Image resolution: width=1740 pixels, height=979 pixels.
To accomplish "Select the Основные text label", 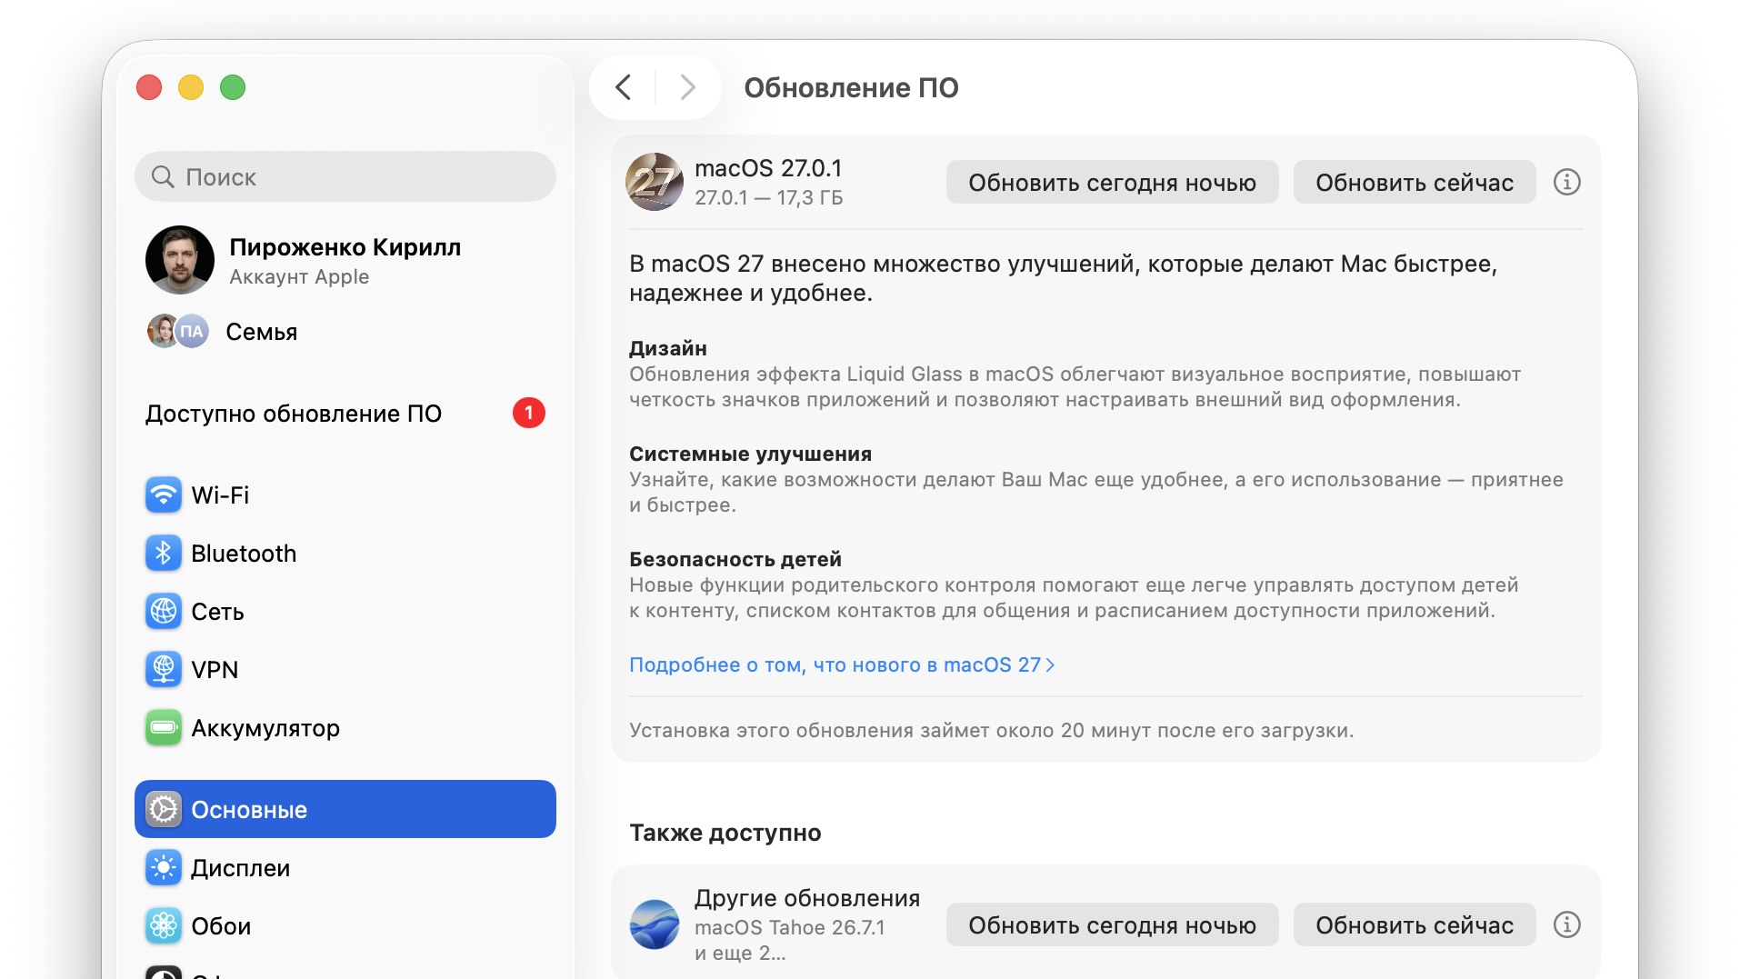I will [x=249, y=810].
